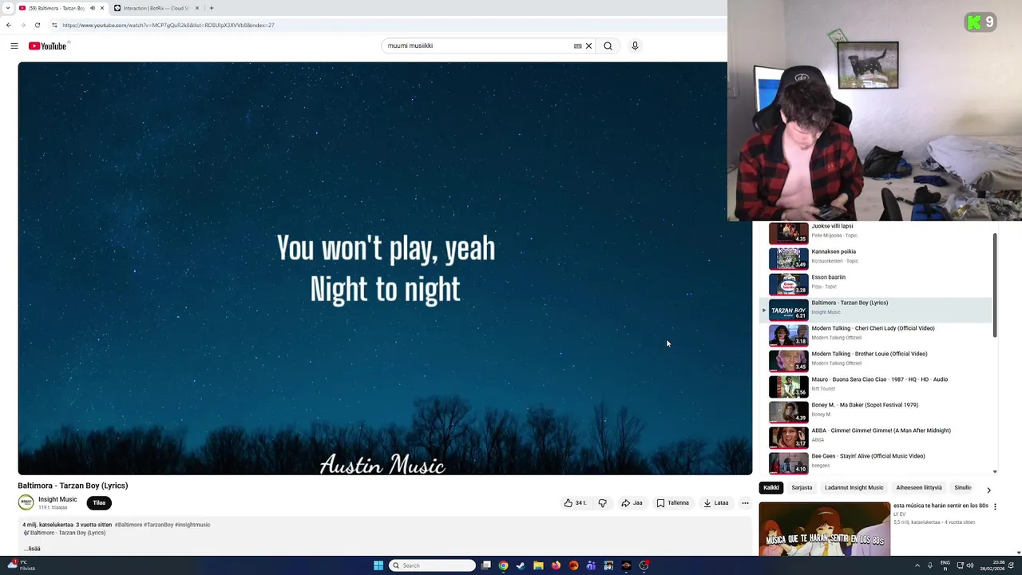
Task: Click the #insightmusic hashtag link
Action: click(x=192, y=525)
